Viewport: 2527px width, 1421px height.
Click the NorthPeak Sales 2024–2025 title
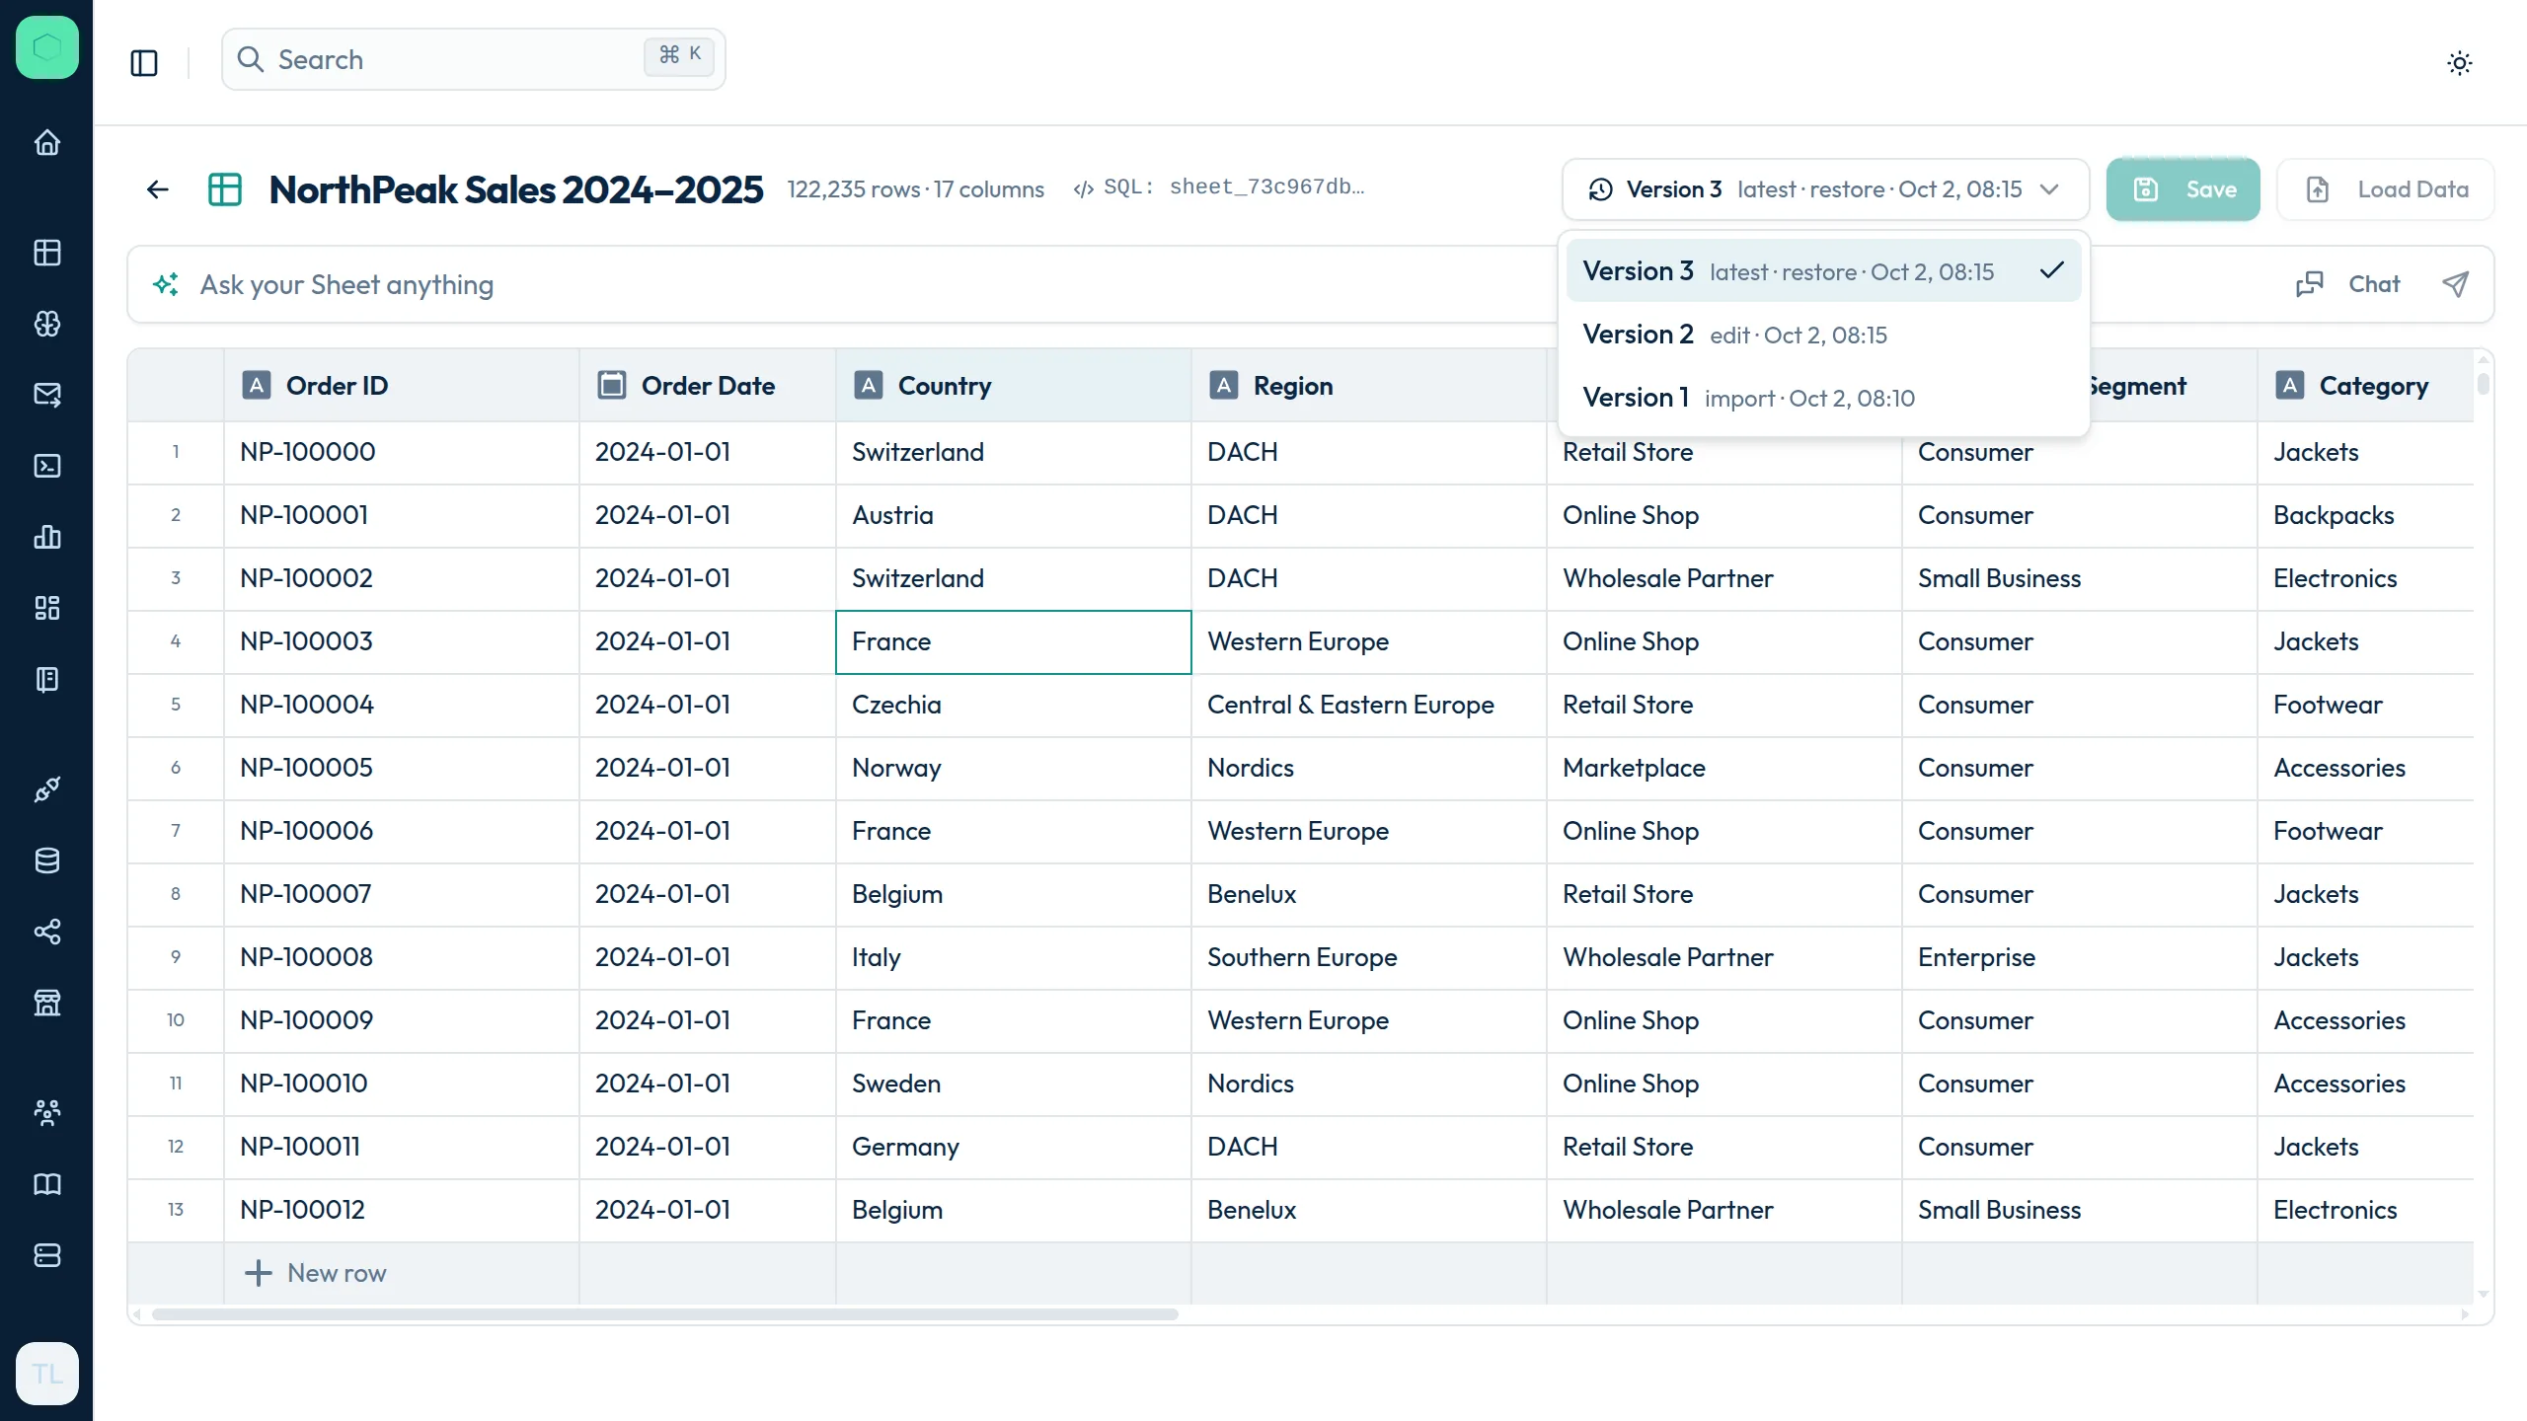pyautogui.click(x=515, y=189)
